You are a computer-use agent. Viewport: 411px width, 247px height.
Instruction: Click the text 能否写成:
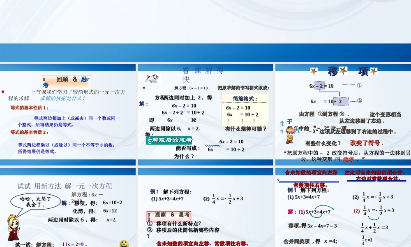[x=188, y=148]
